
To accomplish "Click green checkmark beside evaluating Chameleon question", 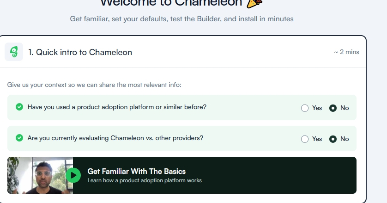I will (19, 138).
